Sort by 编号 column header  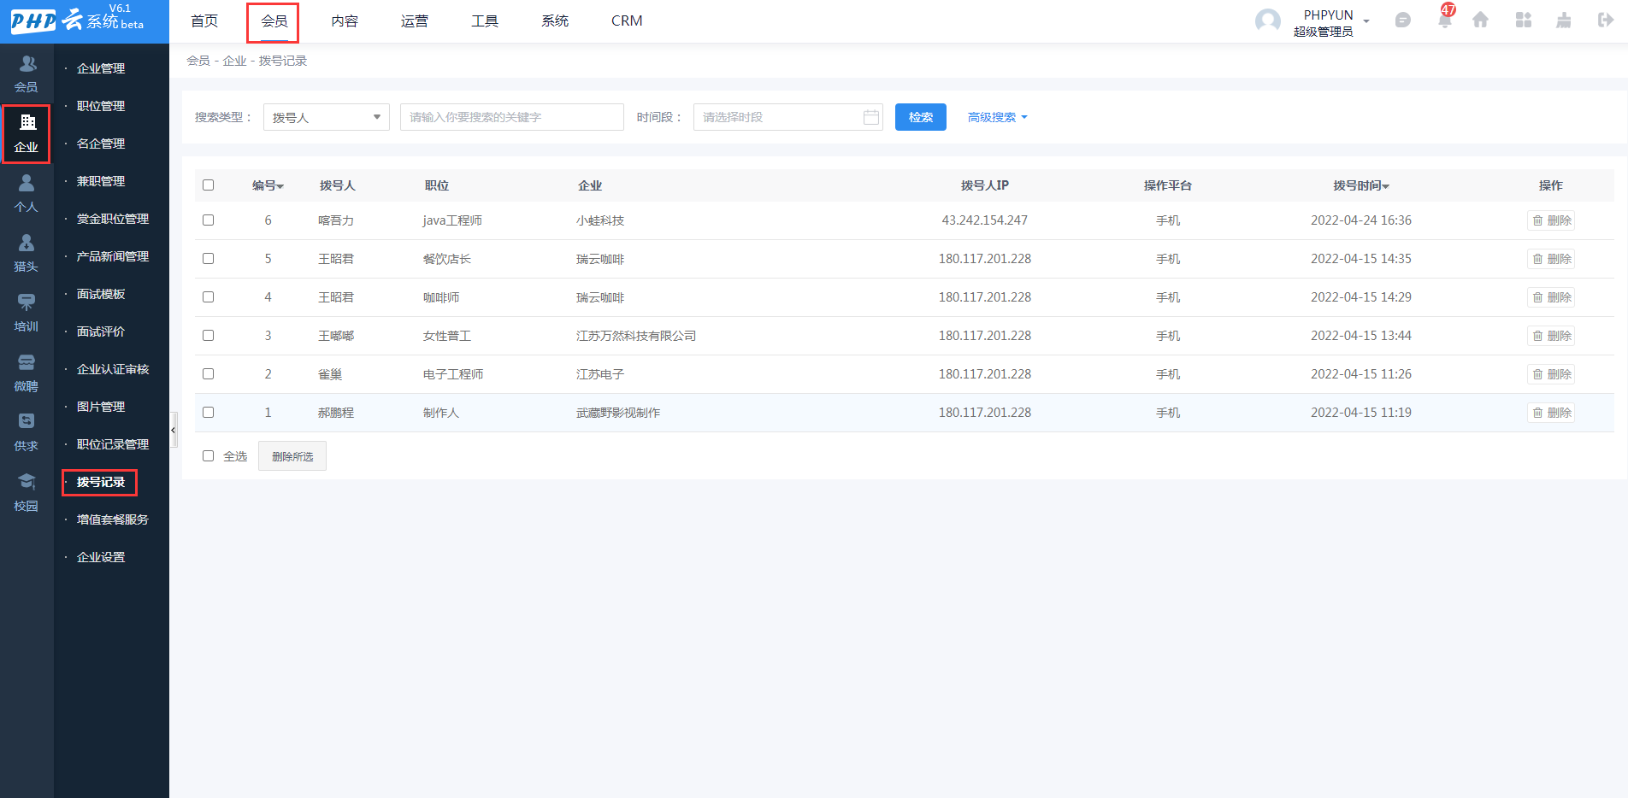pyautogui.click(x=268, y=185)
